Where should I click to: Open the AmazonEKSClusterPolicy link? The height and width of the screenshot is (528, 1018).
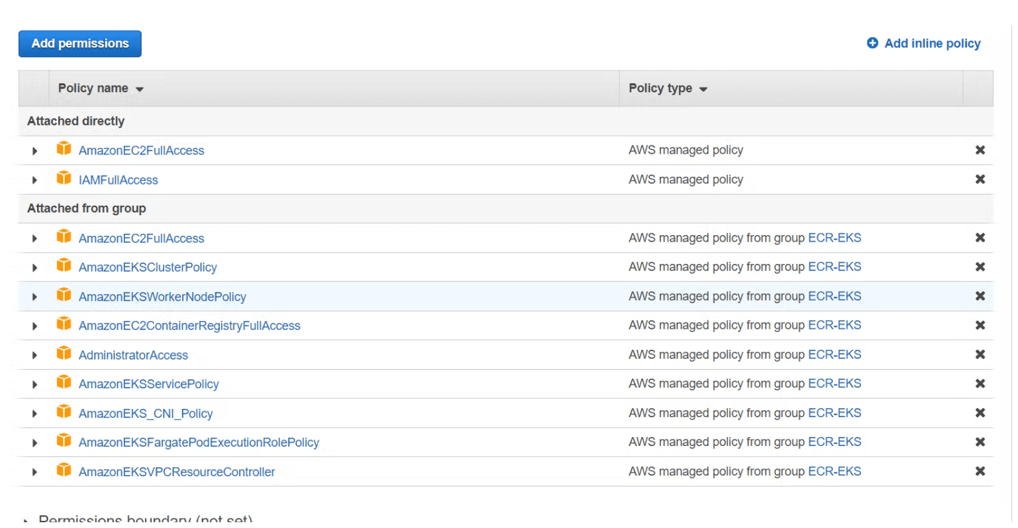(148, 267)
